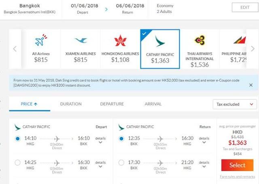
Task: Pick the Hongkong Airlines logo
Action: [121, 41]
